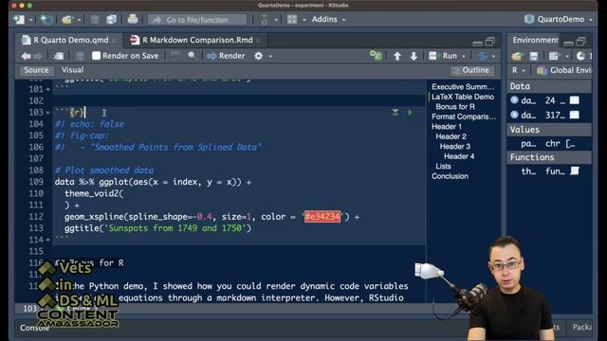Open the Console tab
607x341 pixels.
[34, 328]
